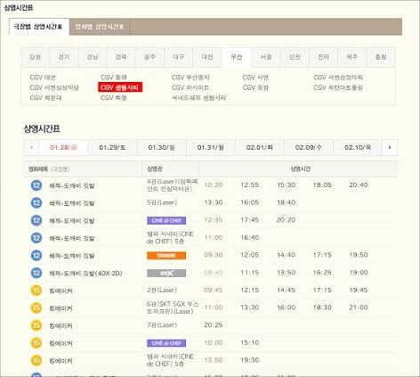
Task: Pick the 19:45 showtime in the 2관 row
Action: [359, 291]
